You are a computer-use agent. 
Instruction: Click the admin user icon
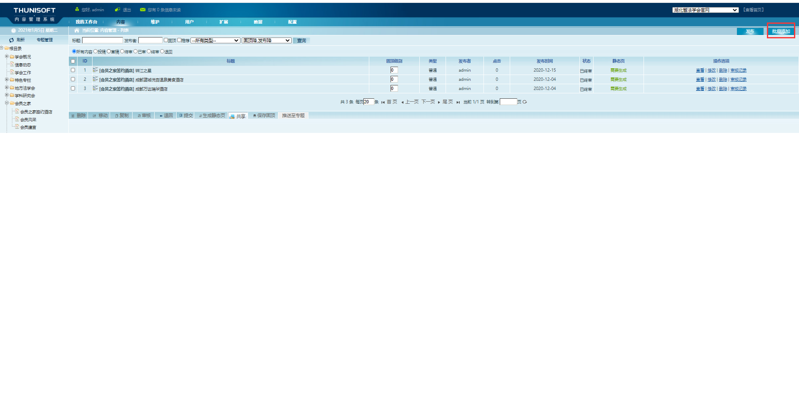coord(77,9)
